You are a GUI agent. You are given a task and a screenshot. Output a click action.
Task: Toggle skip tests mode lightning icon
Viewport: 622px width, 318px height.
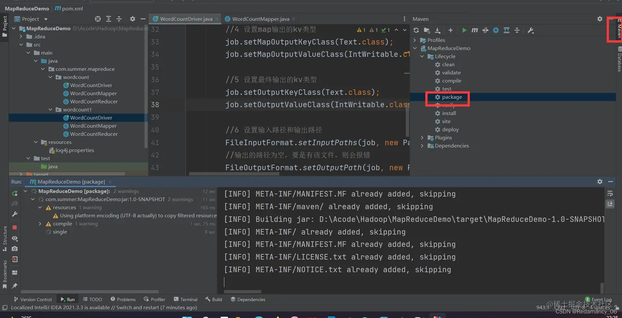(496, 30)
